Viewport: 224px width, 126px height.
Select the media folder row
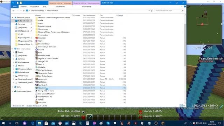point(81,20)
